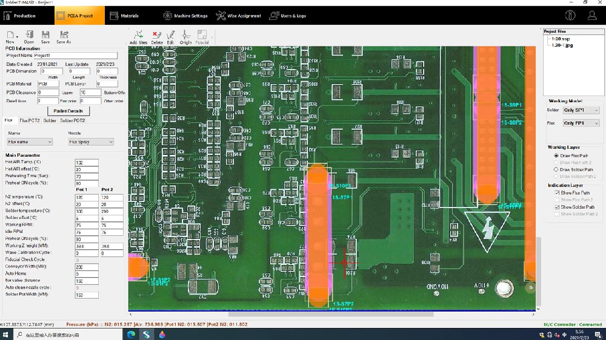Switch to the Flux POT2 tab
606x340 pixels.
pyautogui.click(x=30, y=120)
